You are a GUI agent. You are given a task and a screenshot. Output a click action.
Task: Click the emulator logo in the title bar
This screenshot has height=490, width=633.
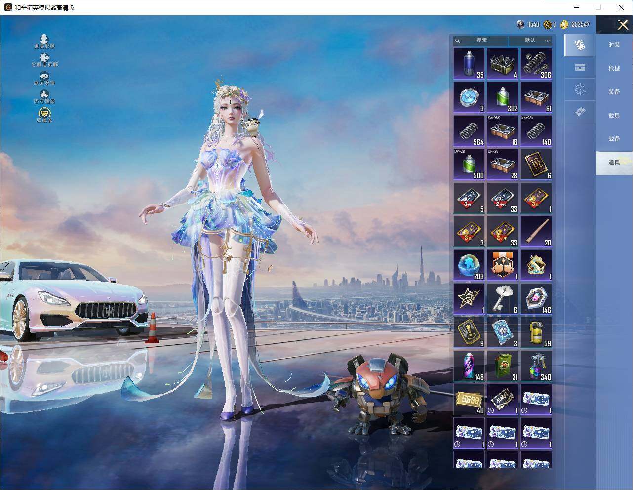[x=8, y=7]
